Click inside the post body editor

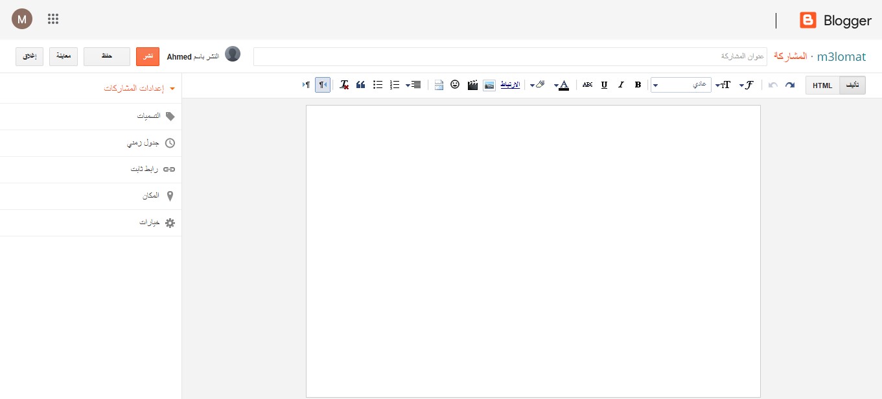[x=533, y=251]
